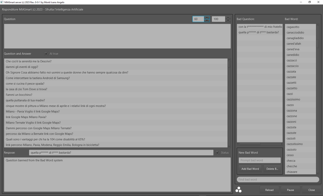This screenshot has width=323, height=196.
Task: Focus the Find bad word search field
Action: pos(278,179)
